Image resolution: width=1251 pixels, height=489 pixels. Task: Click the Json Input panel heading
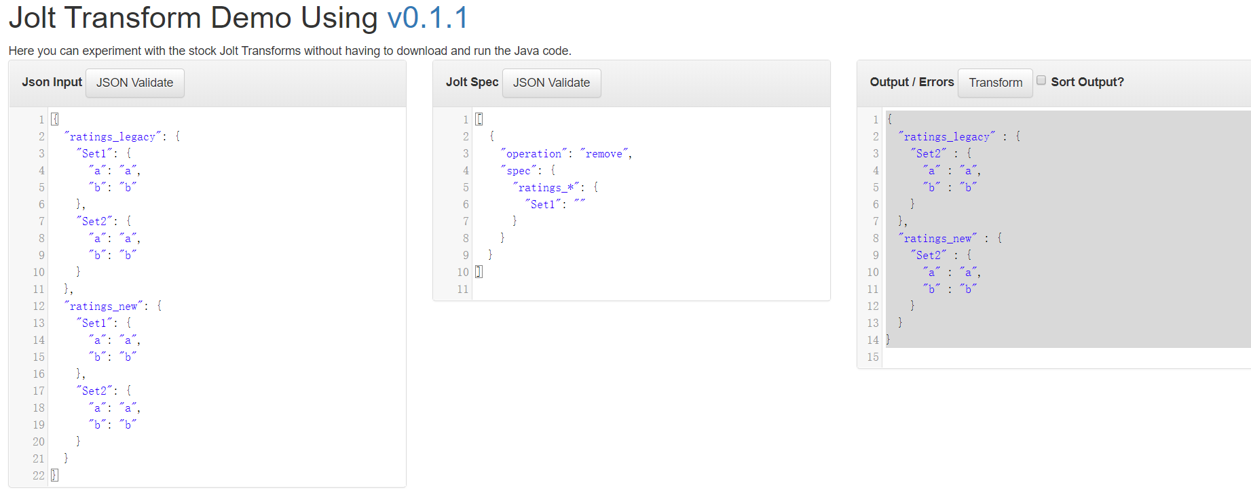tap(52, 82)
